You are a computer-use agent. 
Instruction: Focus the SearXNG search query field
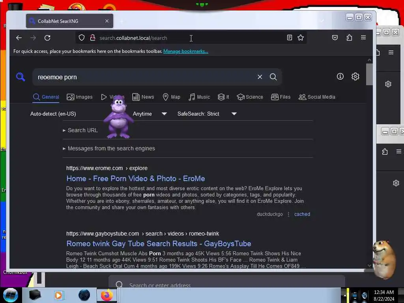click(146, 77)
